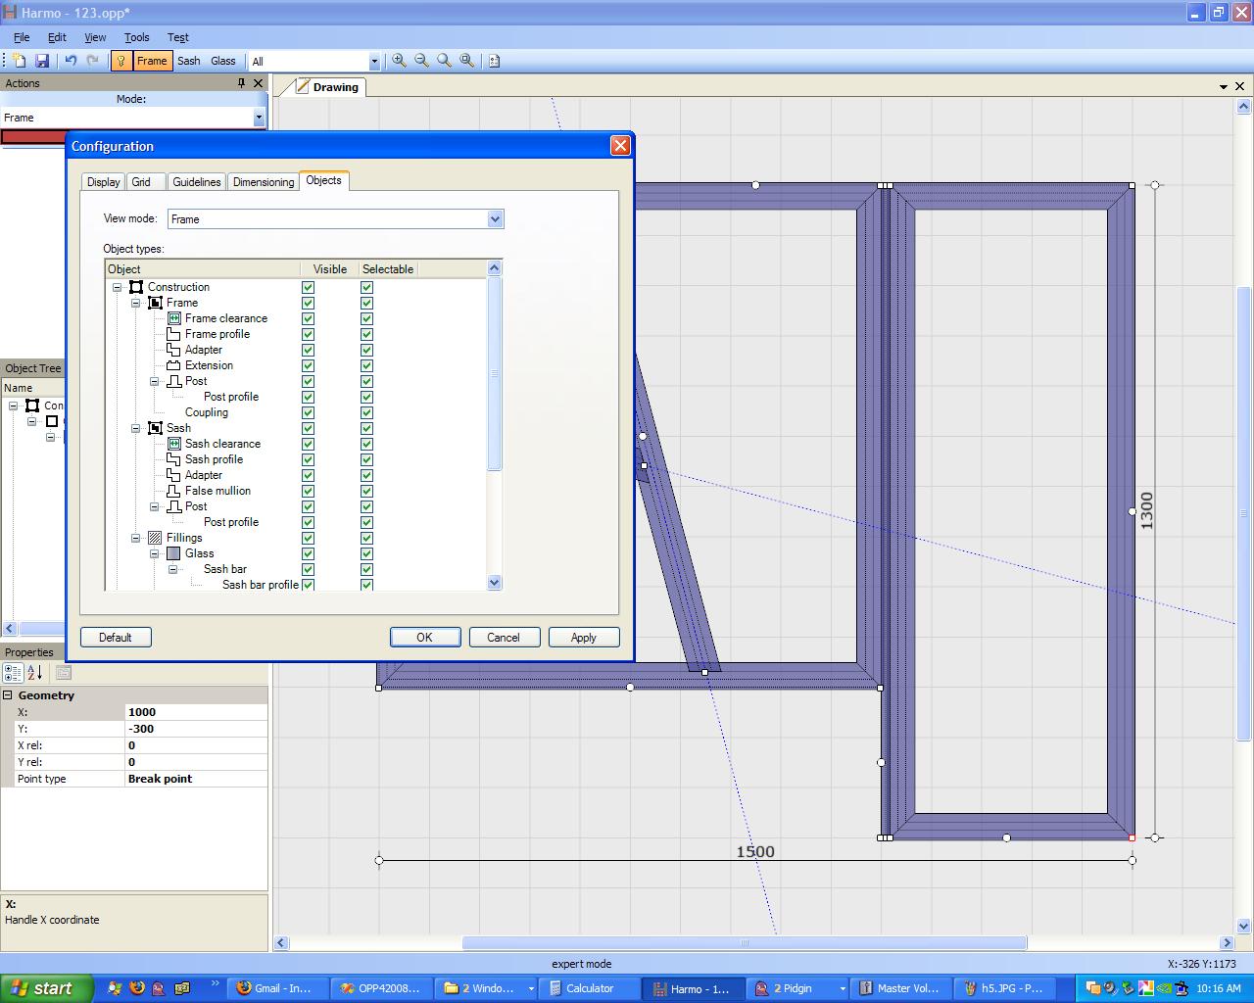This screenshot has height=1003, width=1254.
Task: Uncheck Selectable for Sash profile
Action: (x=366, y=459)
